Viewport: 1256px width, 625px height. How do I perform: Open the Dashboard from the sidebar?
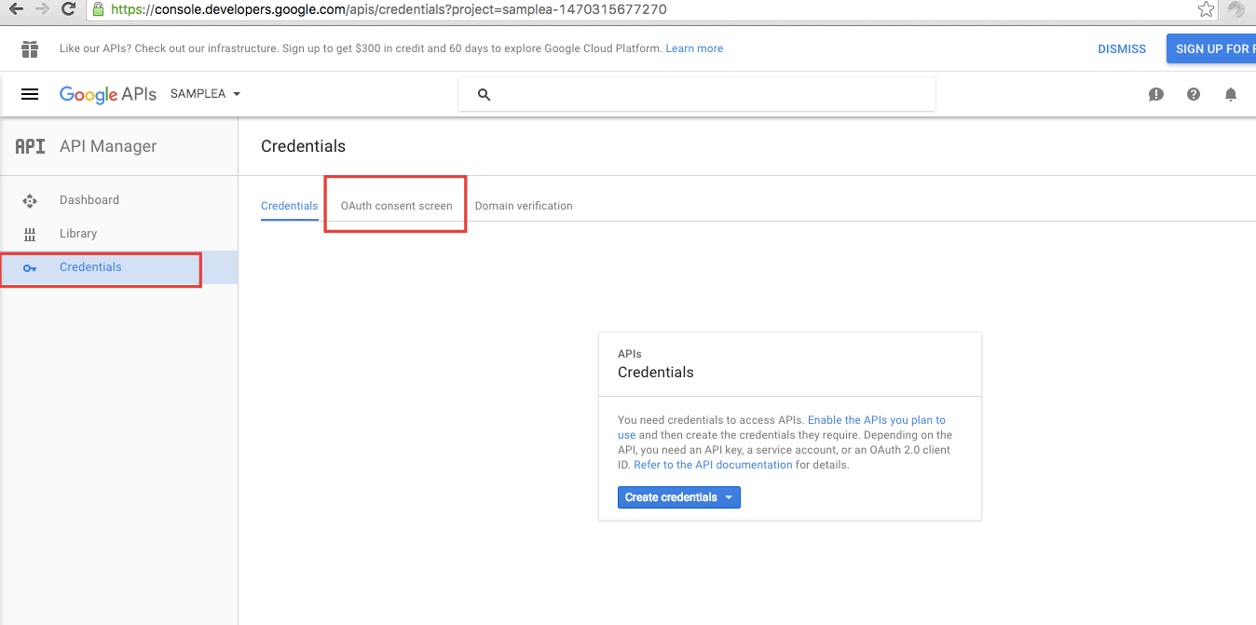pyautogui.click(x=89, y=199)
